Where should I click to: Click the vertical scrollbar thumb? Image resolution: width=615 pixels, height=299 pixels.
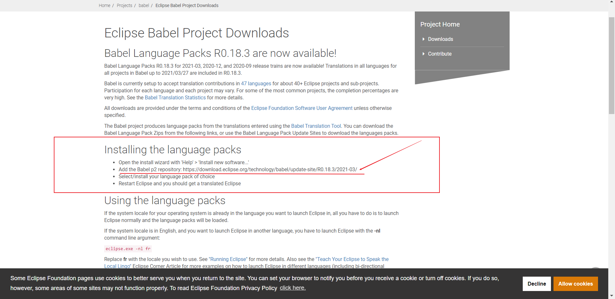tap(611, 65)
